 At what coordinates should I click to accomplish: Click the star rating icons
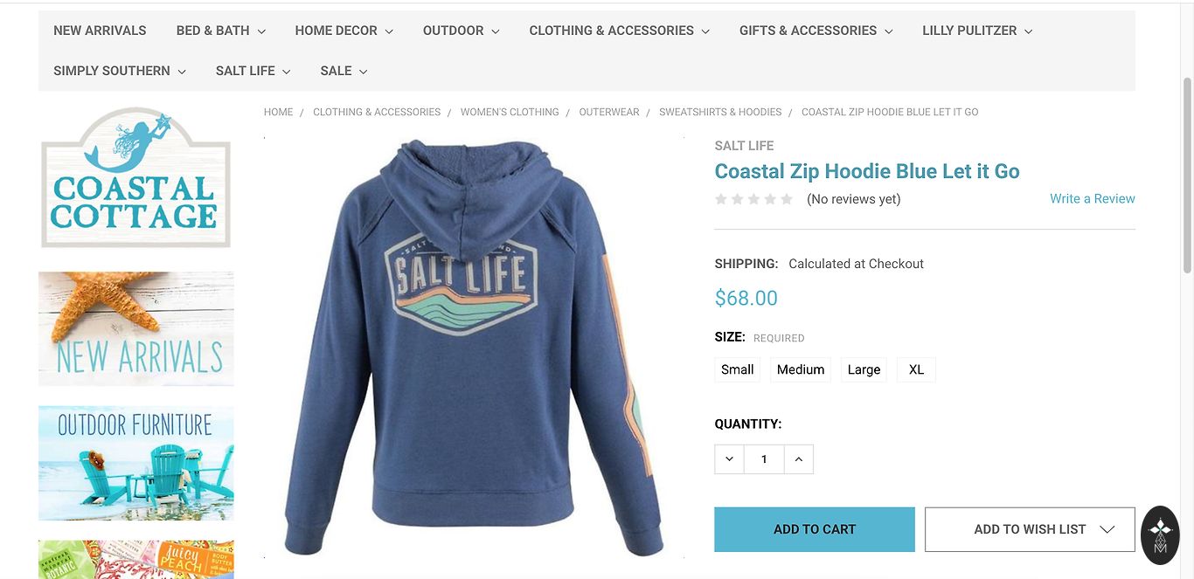coord(753,199)
